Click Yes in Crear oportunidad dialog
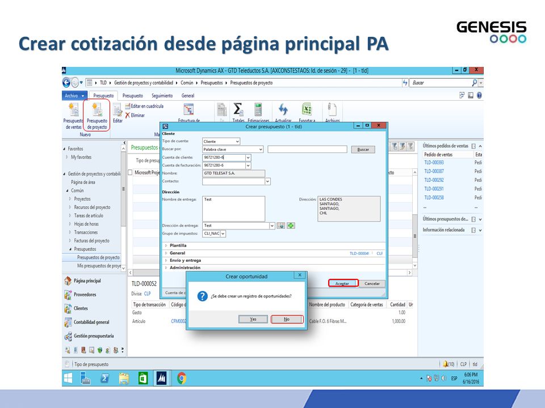Viewport: 545px width, 408px height. (253, 319)
